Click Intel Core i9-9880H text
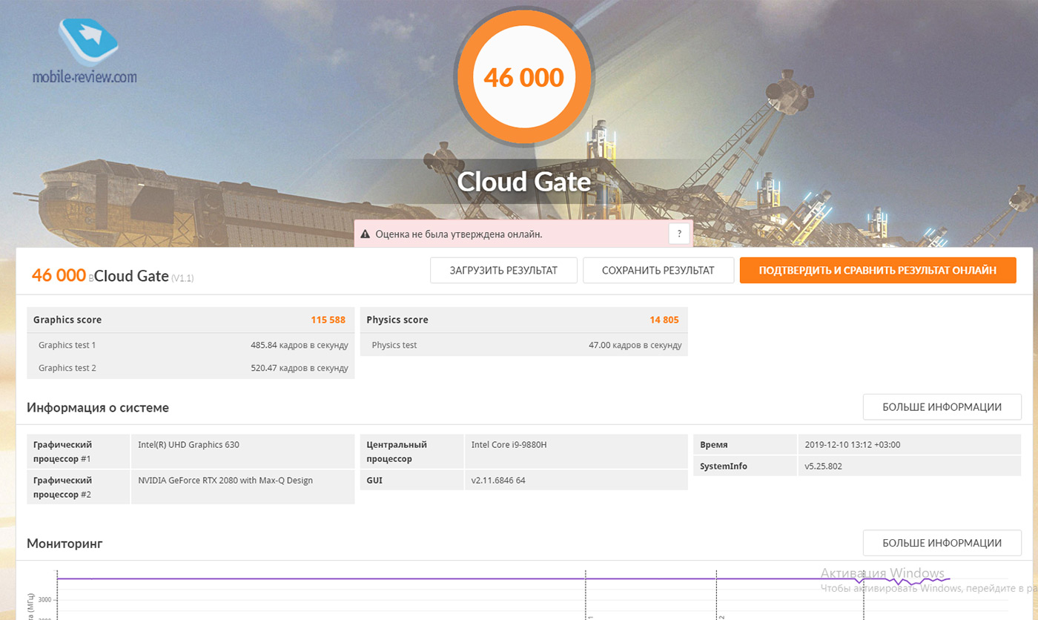 [509, 445]
